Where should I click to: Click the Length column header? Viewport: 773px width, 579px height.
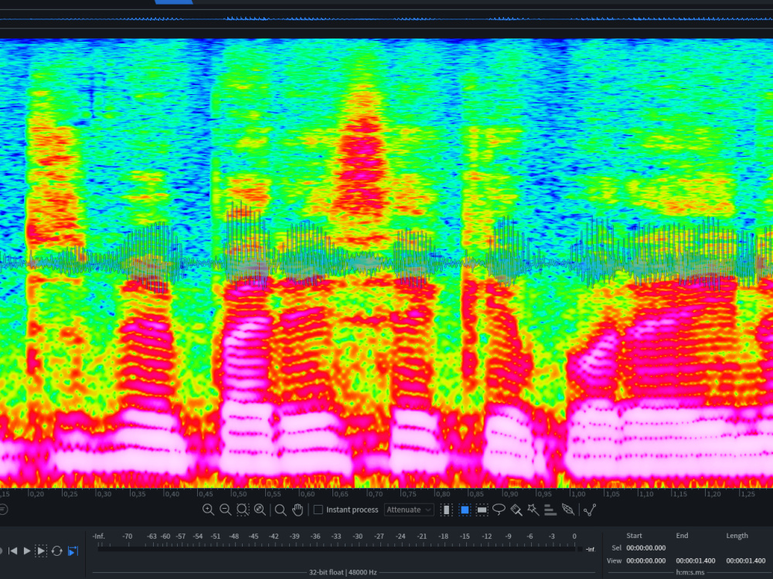(x=737, y=536)
